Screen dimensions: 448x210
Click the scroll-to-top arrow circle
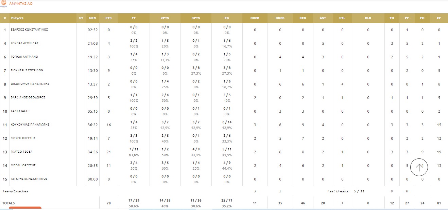click(419, 167)
